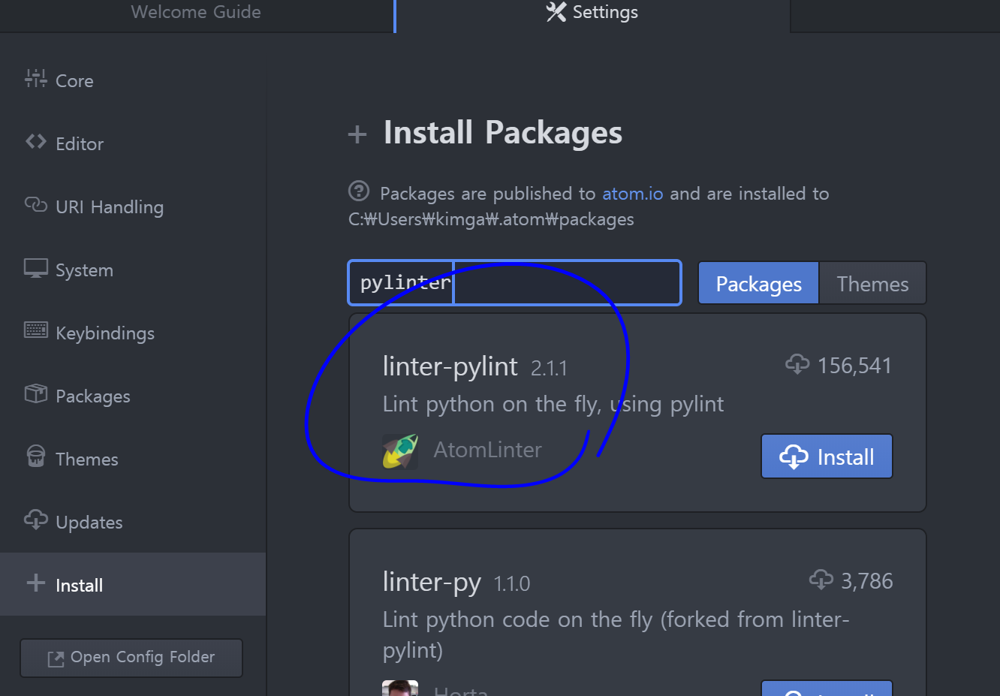Screen dimensions: 1000x696
Task: Click the linter-py version 1.1.0 text
Action: click(x=511, y=583)
